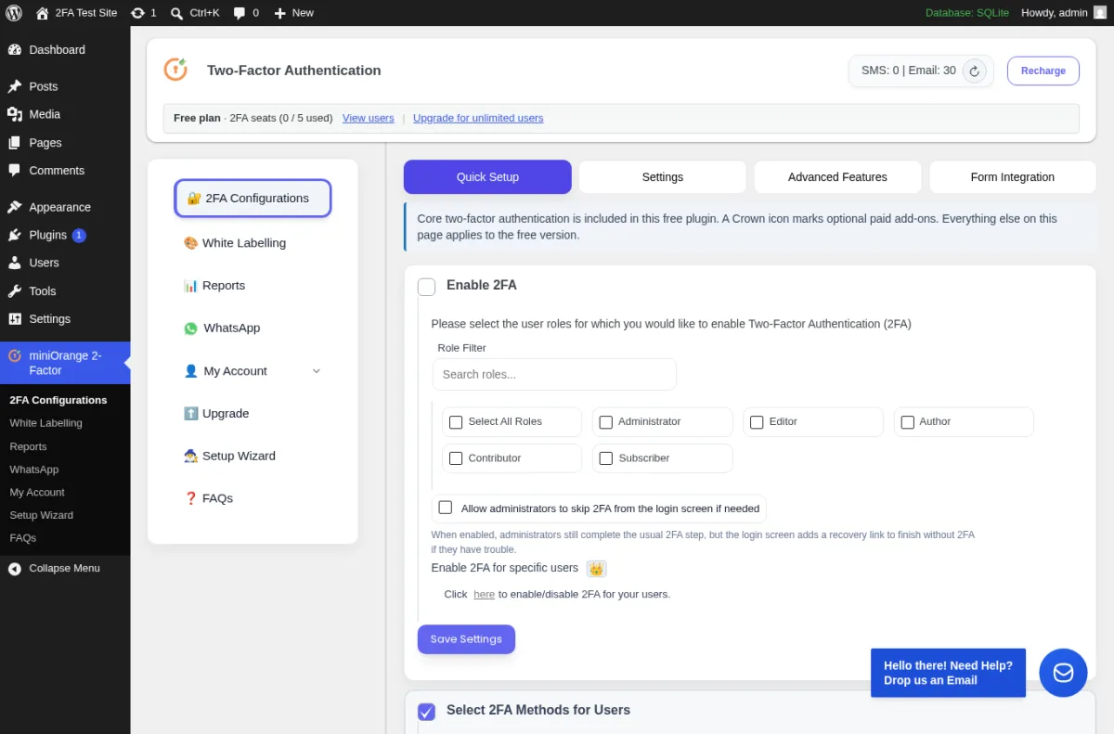Check the Subscriber role checkbox
Image resolution: width=1114 pixels, height=734 pixels.
click(x=606, y=458)
